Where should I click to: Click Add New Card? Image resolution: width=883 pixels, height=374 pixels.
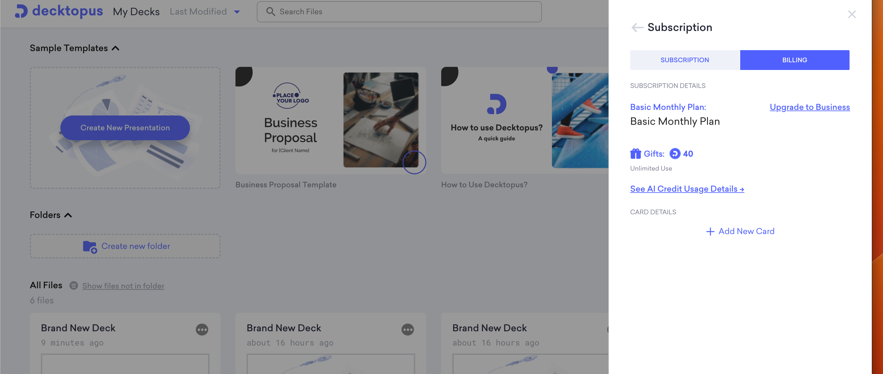pyautogui.click(x=740, y=231)
